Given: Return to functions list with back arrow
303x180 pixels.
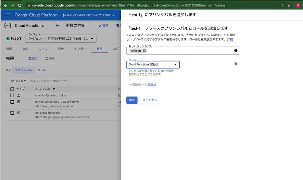Looking at the screenshot, I should (x=58, y=25).
